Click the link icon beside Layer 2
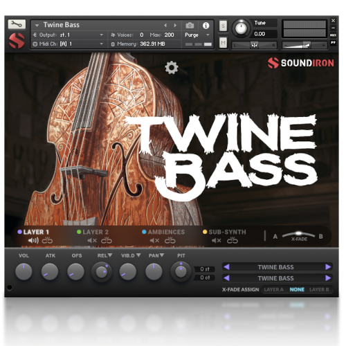 pyautogui.click(x=107, y=240)
